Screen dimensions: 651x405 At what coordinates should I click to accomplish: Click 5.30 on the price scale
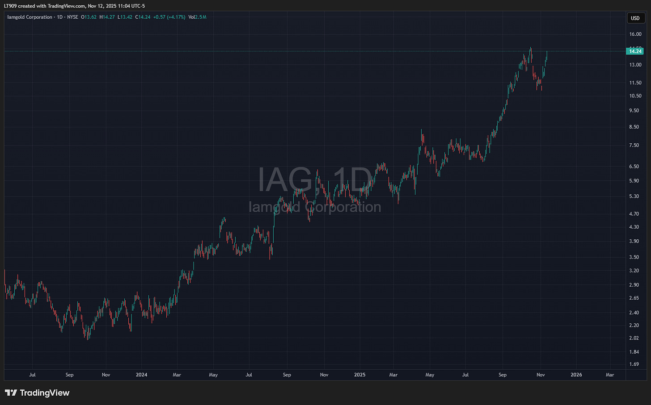[635, 196]
